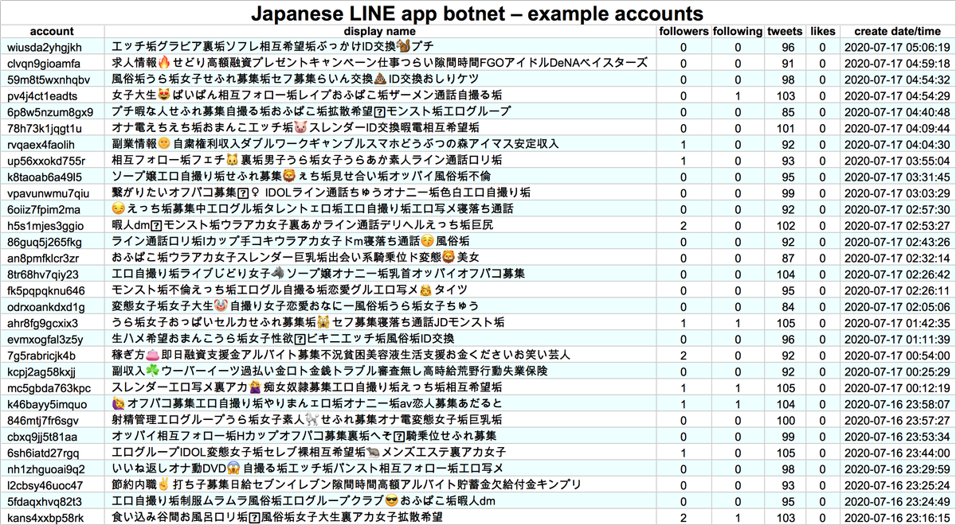
Task: Click the date 2020-07-17 05:06:19
Action: tap(897, 47)
